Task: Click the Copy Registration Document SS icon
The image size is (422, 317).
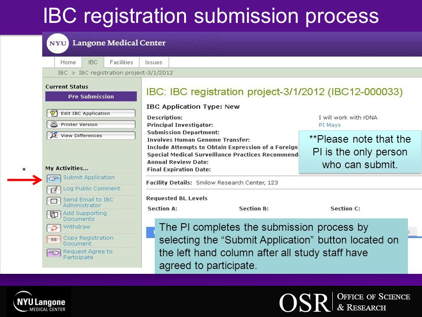Action: point(54,240)
